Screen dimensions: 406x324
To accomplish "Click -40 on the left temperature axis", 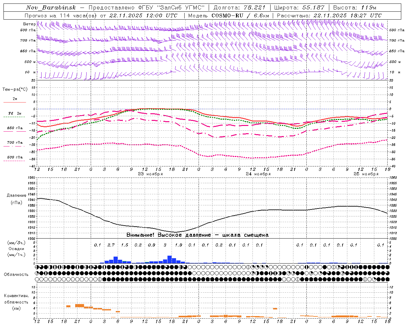I will click(x=32, y=166).
